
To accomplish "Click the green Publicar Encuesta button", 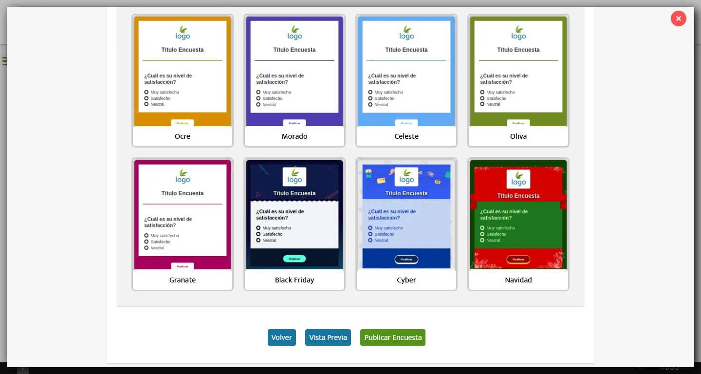I will click(x=392, y=337).
